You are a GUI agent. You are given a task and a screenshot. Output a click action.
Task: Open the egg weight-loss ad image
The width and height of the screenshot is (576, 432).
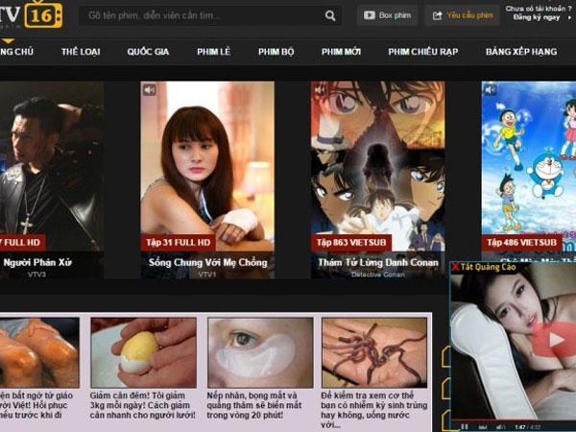(144, 352)
